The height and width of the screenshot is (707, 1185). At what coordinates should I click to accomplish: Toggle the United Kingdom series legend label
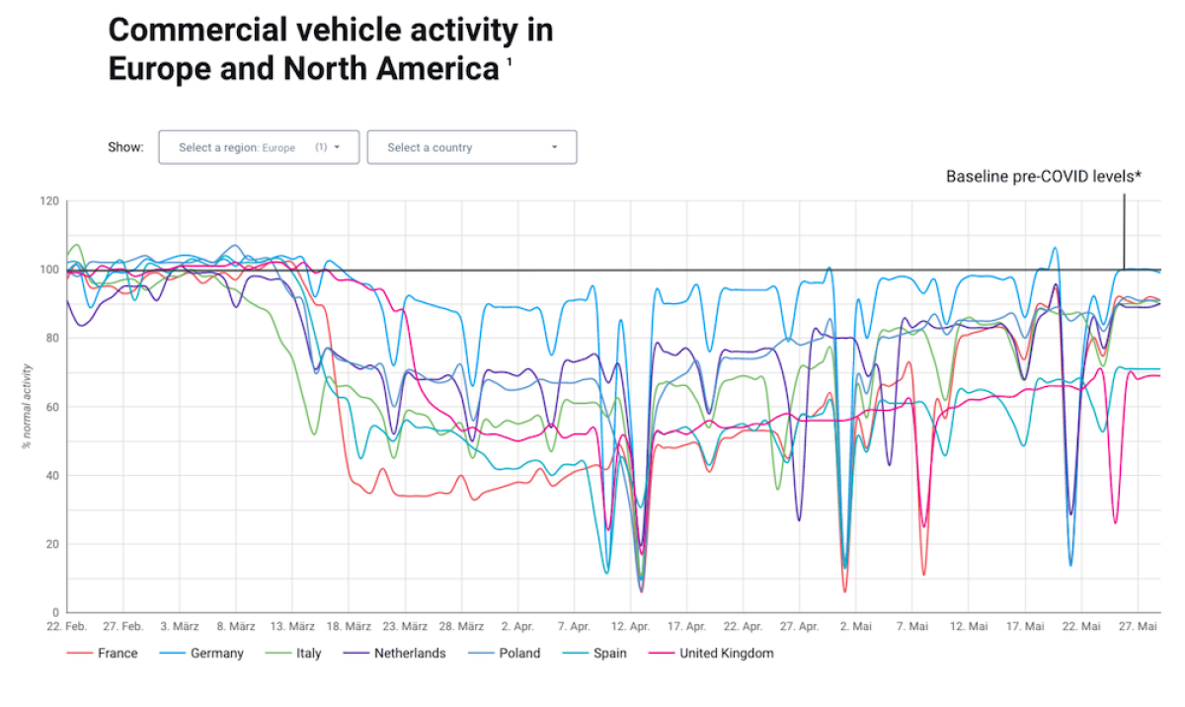(726, 654)
